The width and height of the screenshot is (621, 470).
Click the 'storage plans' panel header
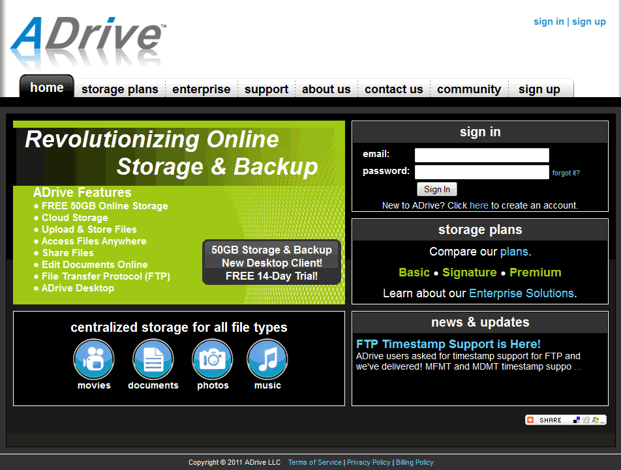pos(480,229)
